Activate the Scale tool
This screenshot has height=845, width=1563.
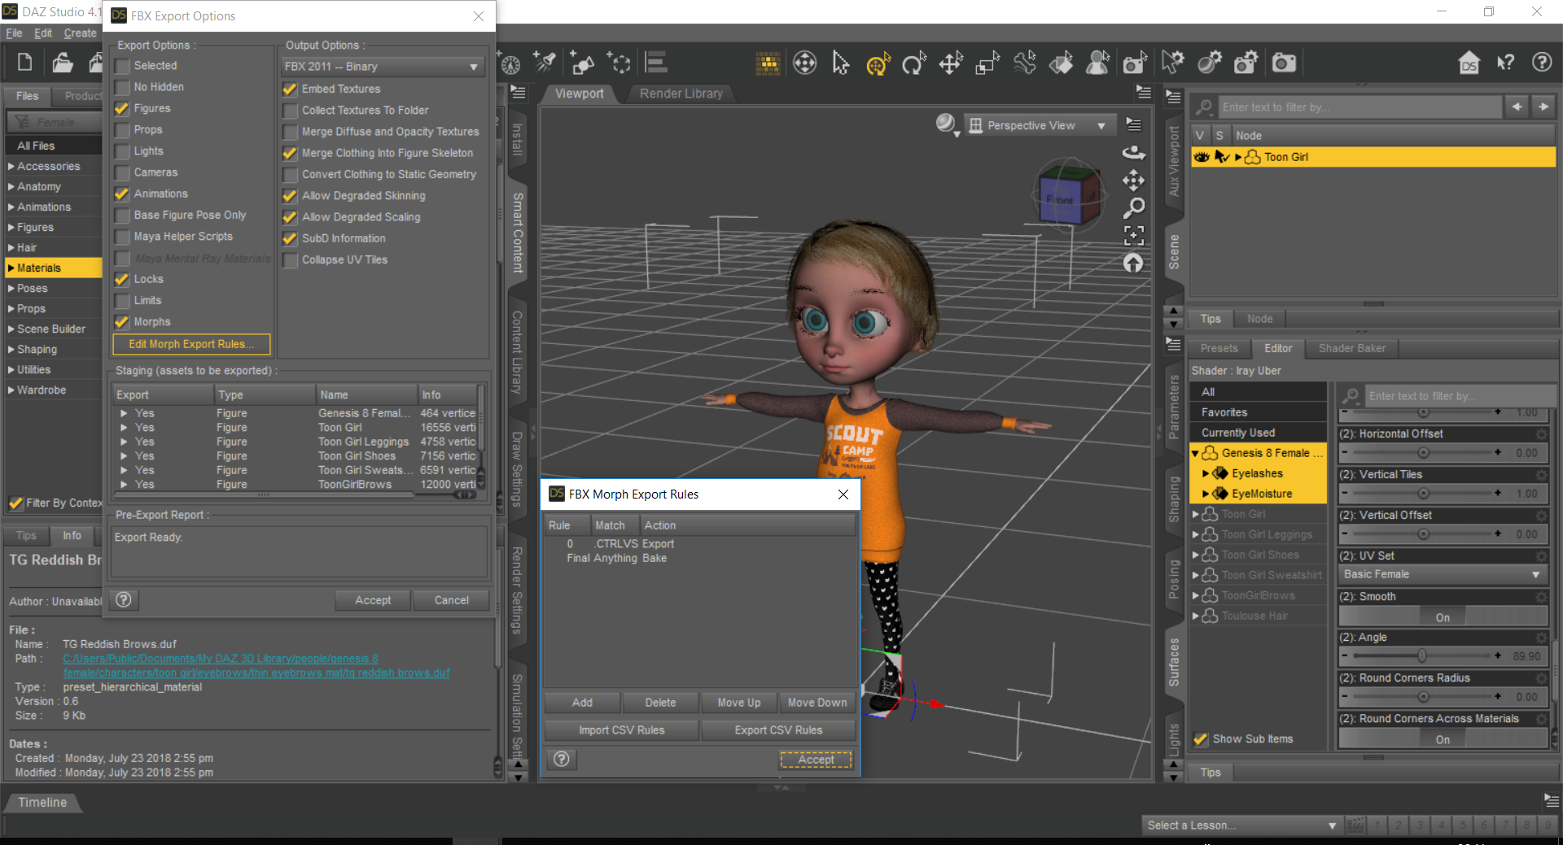coord(987,63)
